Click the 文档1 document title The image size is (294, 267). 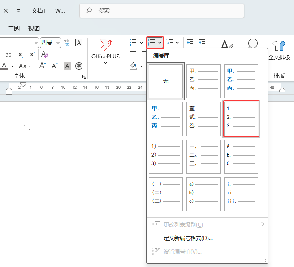(x=39, y=11)
